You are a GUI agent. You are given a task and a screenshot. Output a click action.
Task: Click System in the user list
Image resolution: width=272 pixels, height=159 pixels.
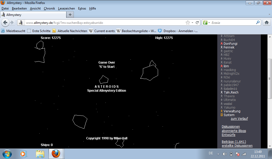[229, 115]
